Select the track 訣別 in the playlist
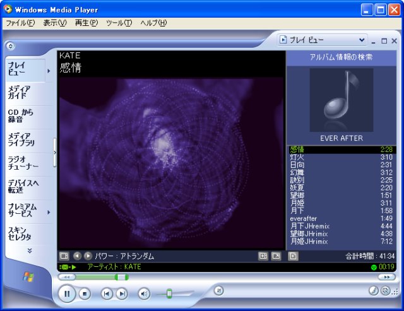This screenshot has height=311, width=404. (x=342, y=180)
